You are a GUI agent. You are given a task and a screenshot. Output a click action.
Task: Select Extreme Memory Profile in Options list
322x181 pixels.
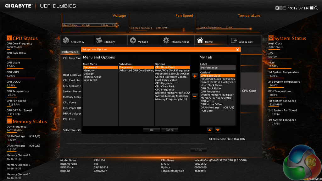(173, 93)
